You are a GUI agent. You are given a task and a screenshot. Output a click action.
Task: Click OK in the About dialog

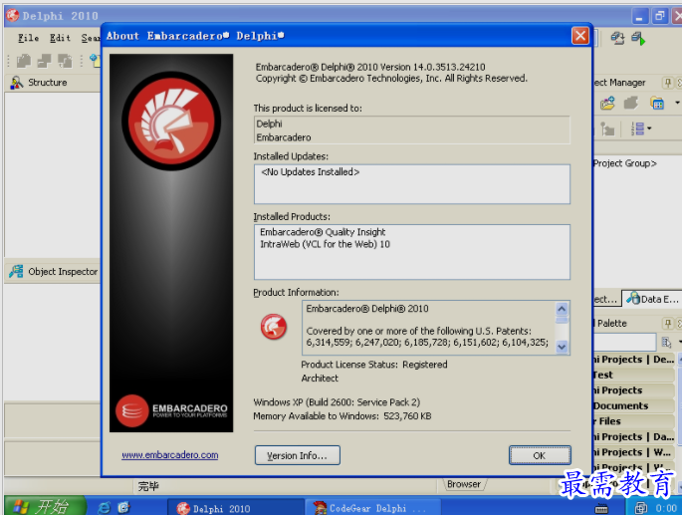point(540,455)
